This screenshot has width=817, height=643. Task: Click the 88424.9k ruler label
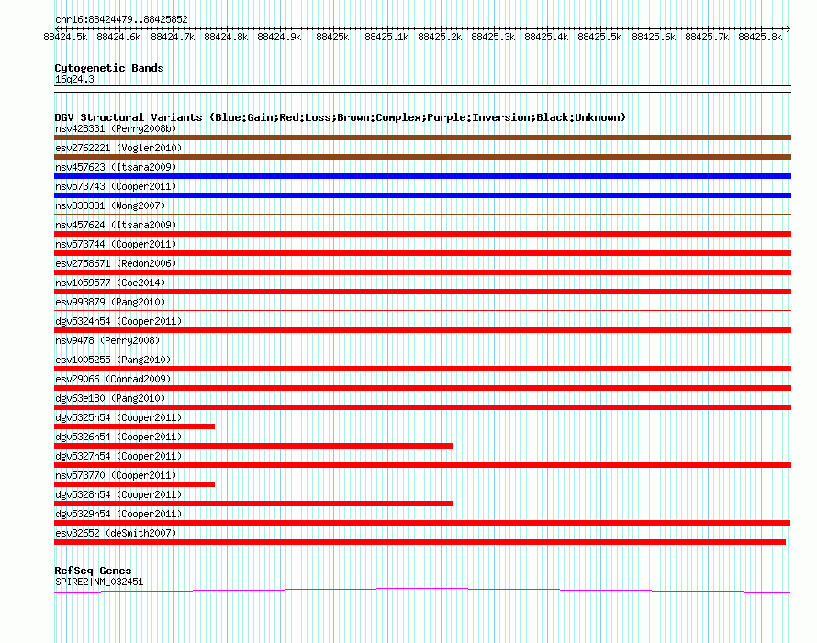point(279,37)
